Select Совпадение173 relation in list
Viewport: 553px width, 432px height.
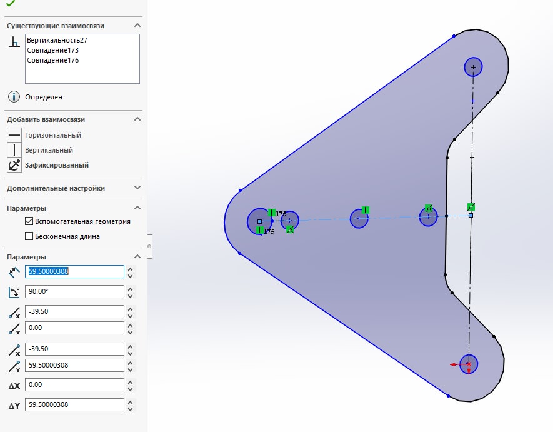(53, 50)
